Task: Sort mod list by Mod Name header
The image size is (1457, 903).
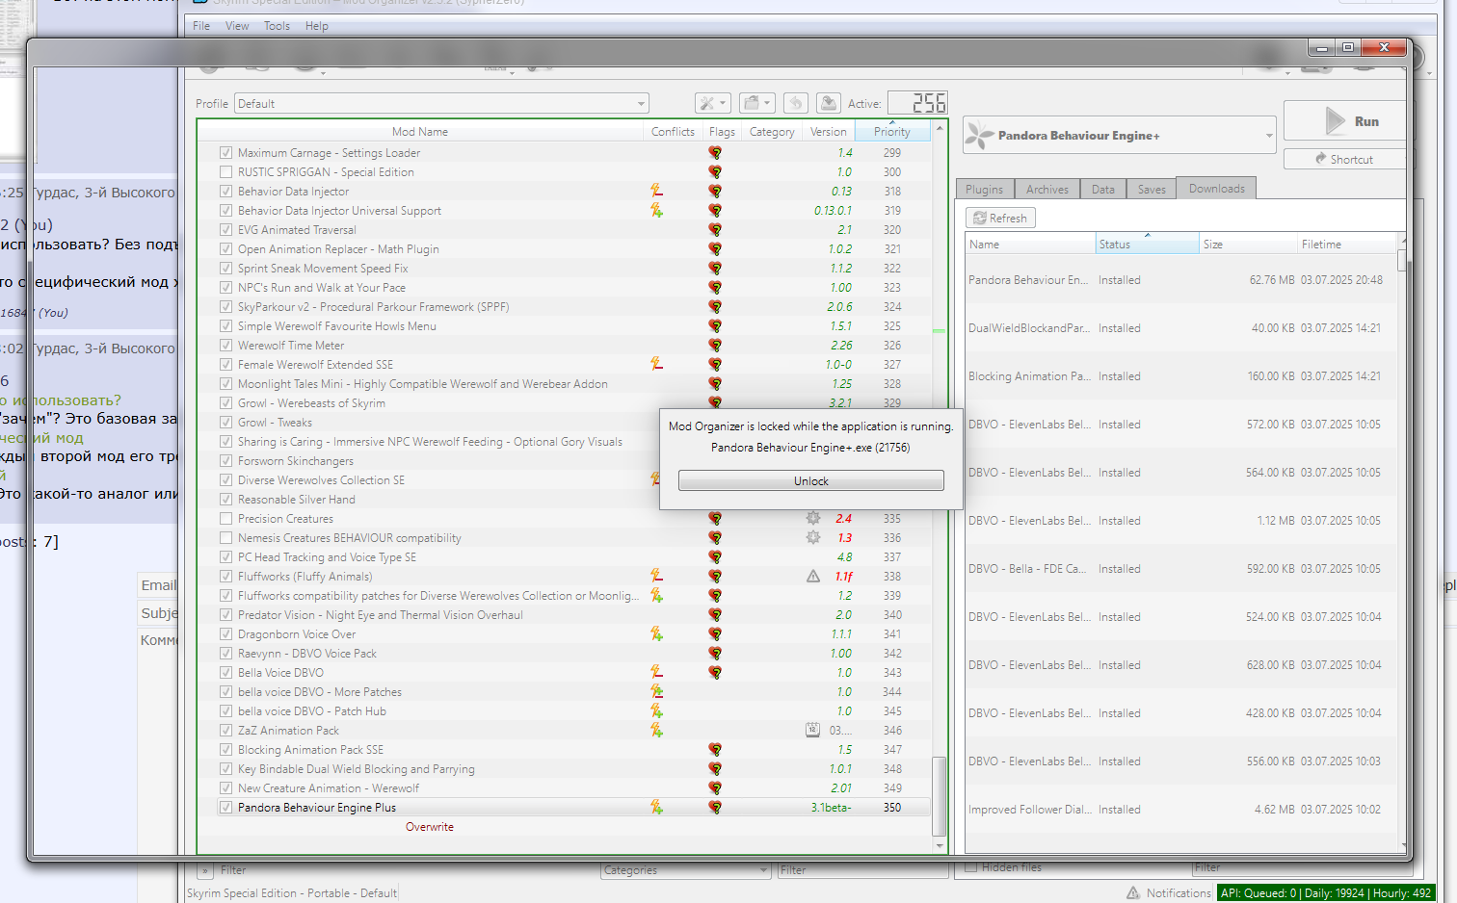Action: (x=420, y=131)
